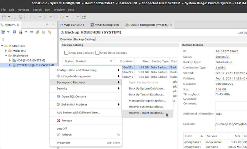
Task: Minimize the Systems view panel
Action: (47, 24)
